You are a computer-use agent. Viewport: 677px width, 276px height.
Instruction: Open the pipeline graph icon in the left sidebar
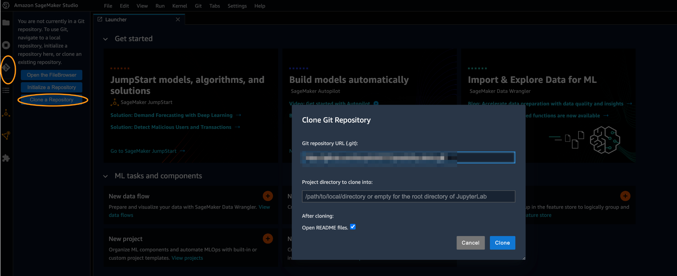point(6,135)
